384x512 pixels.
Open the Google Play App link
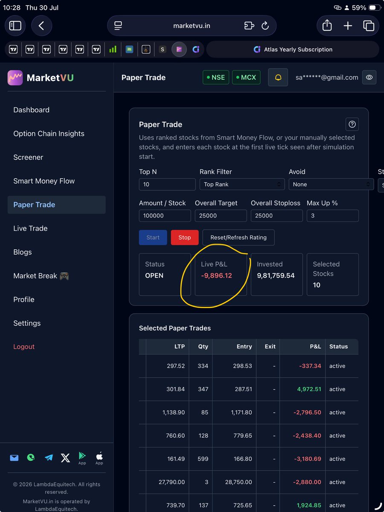point(82,459)
